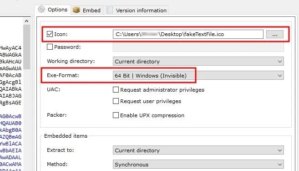Uncheck the Icon checkbox
The image size is (299, 171).
pyautogui.click(x=50, y=34)
